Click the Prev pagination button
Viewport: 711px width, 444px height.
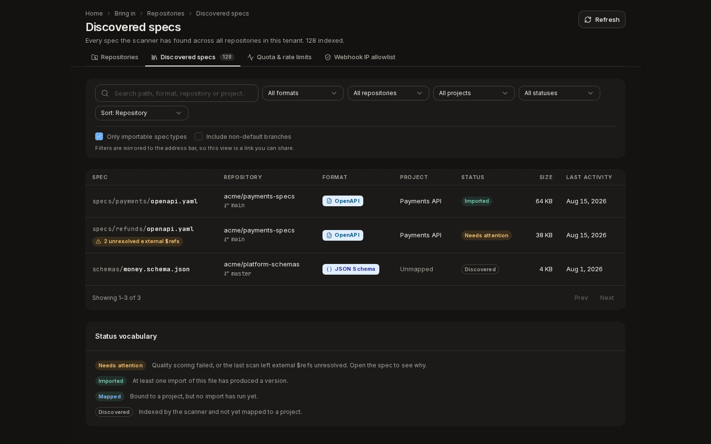[x=581, y=298]
